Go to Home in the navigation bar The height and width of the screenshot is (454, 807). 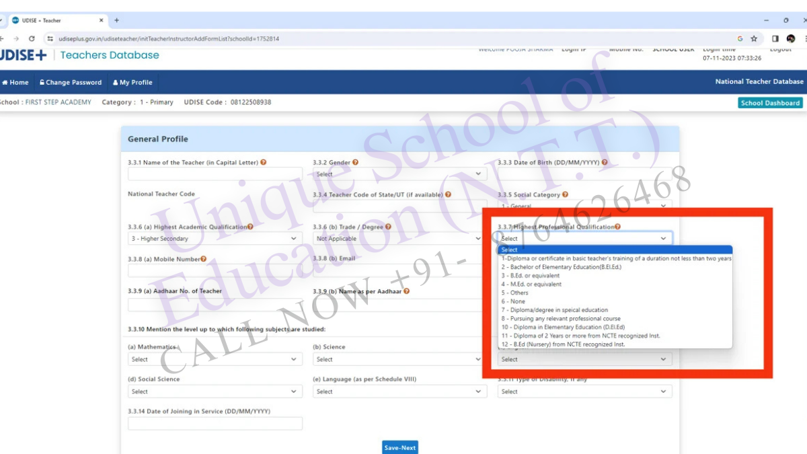pyautogui.click(x=15, y=82)
